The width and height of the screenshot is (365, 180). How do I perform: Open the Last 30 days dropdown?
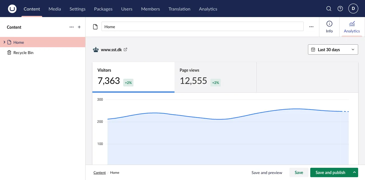(x=333, y=49)
